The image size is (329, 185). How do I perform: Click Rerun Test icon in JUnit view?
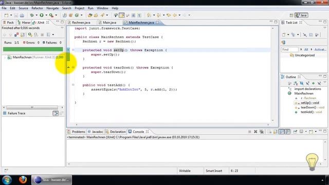point(30,34)
